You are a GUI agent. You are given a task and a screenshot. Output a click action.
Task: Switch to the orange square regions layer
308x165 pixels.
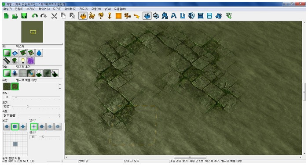point(118,16)
